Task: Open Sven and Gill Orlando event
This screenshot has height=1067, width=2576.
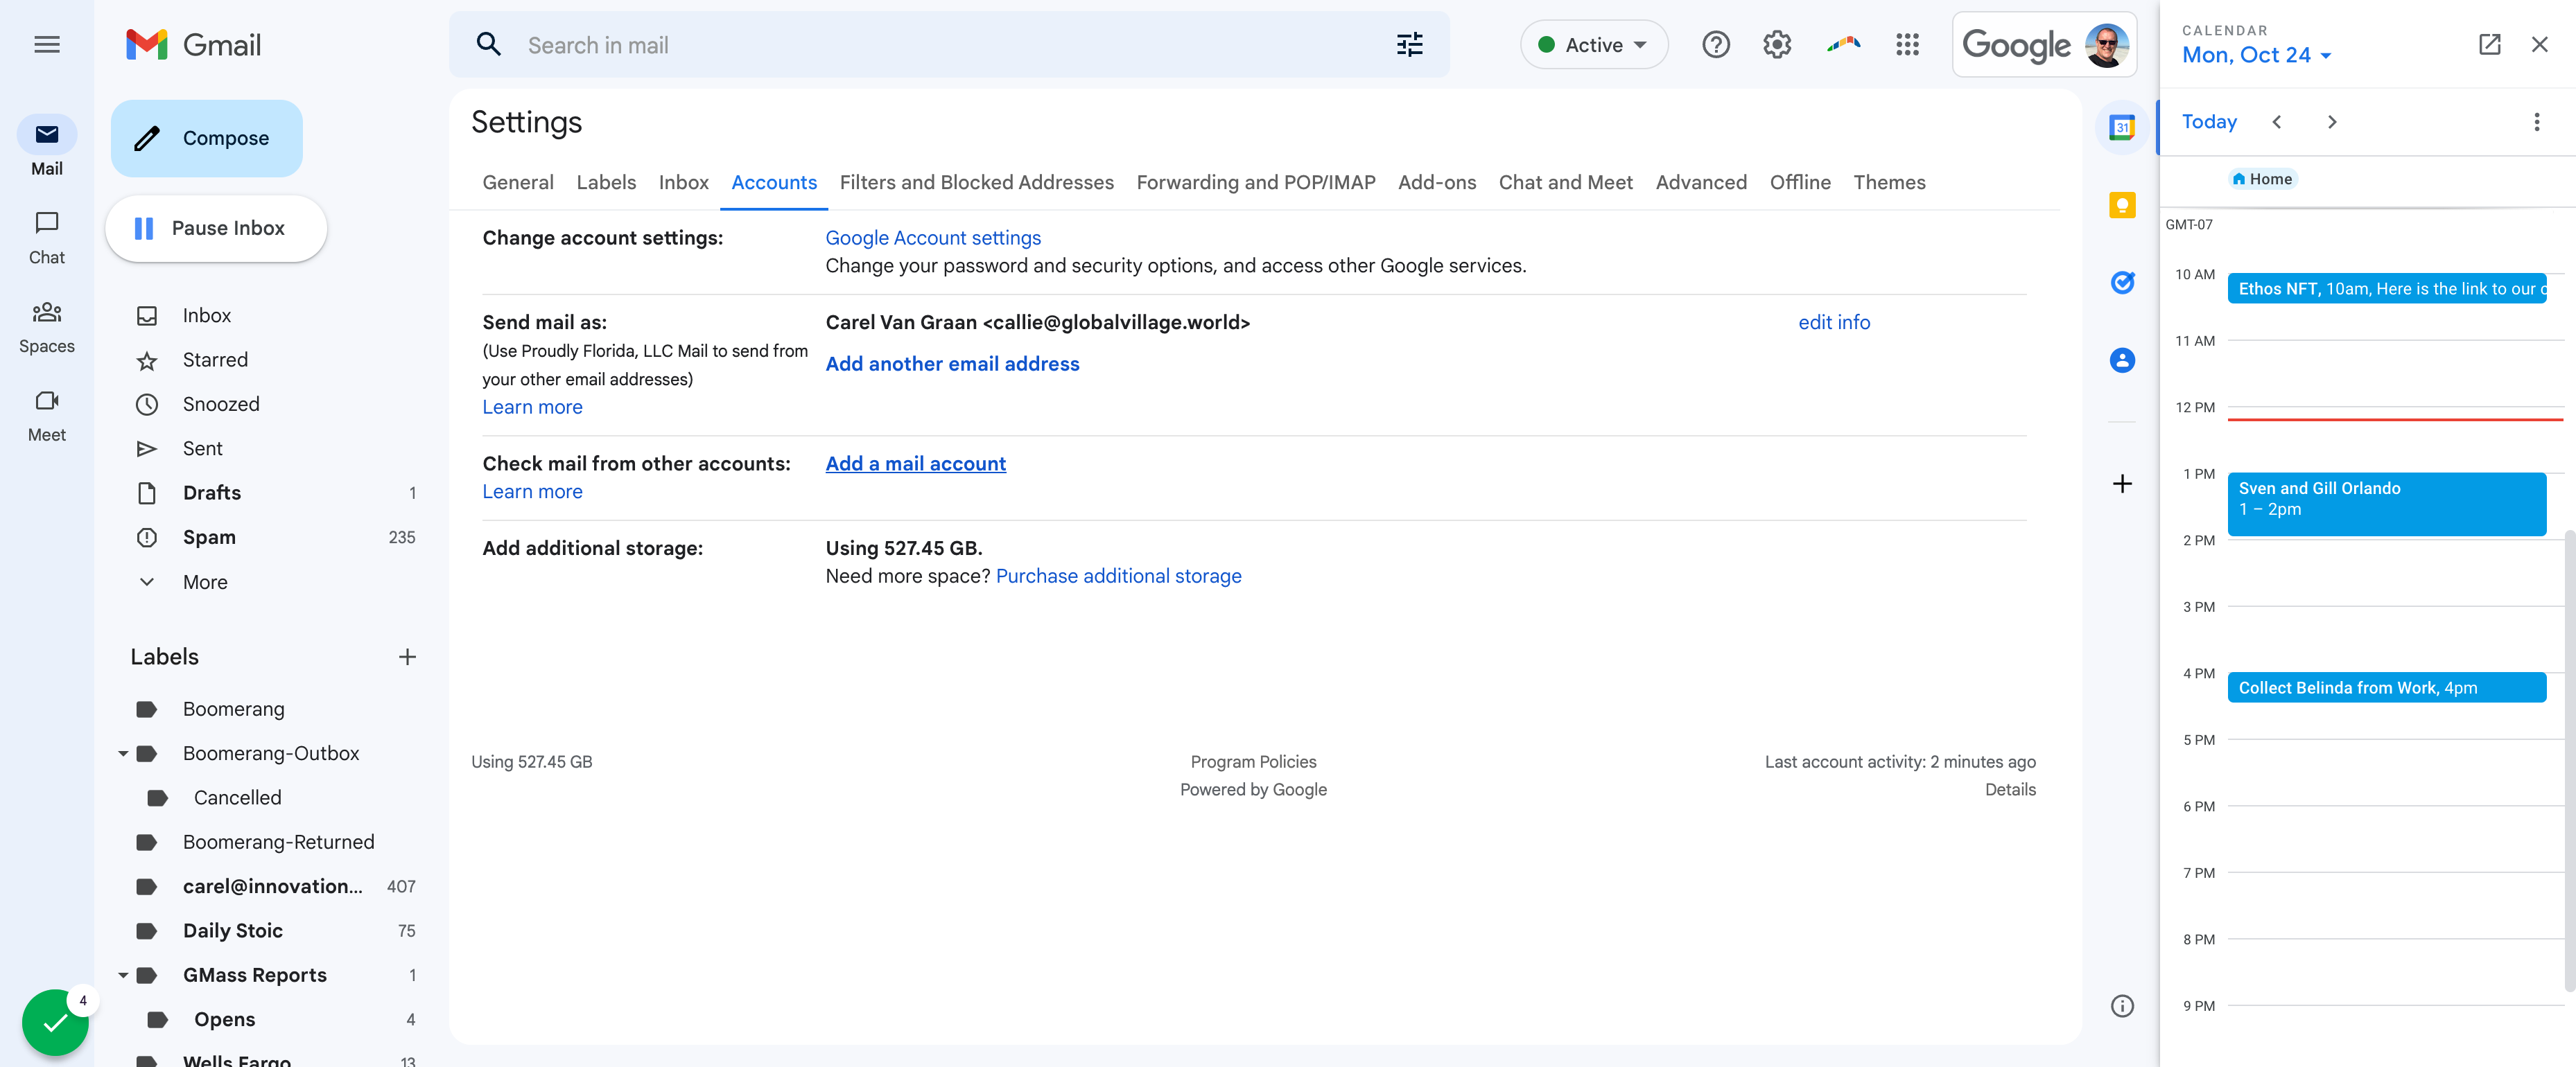Action: (2386, 504)
